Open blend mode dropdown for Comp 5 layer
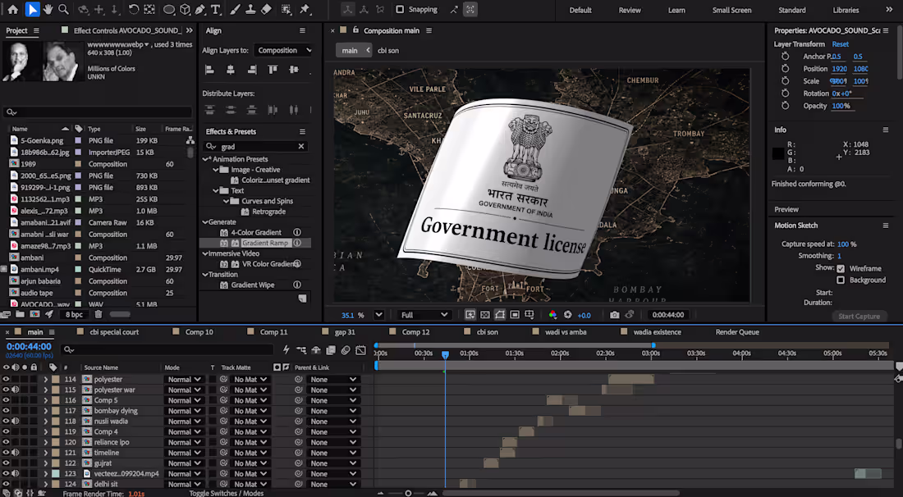Screen dimensions: 903x497 184,400
